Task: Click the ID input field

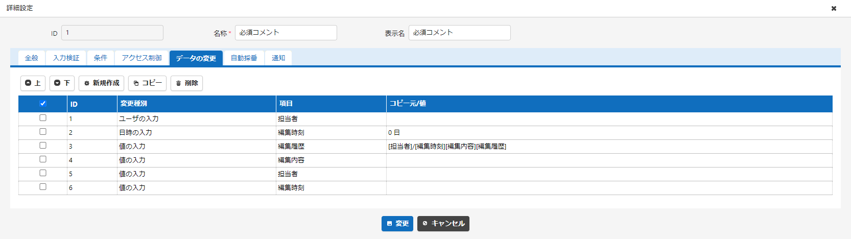Action: 112,33
